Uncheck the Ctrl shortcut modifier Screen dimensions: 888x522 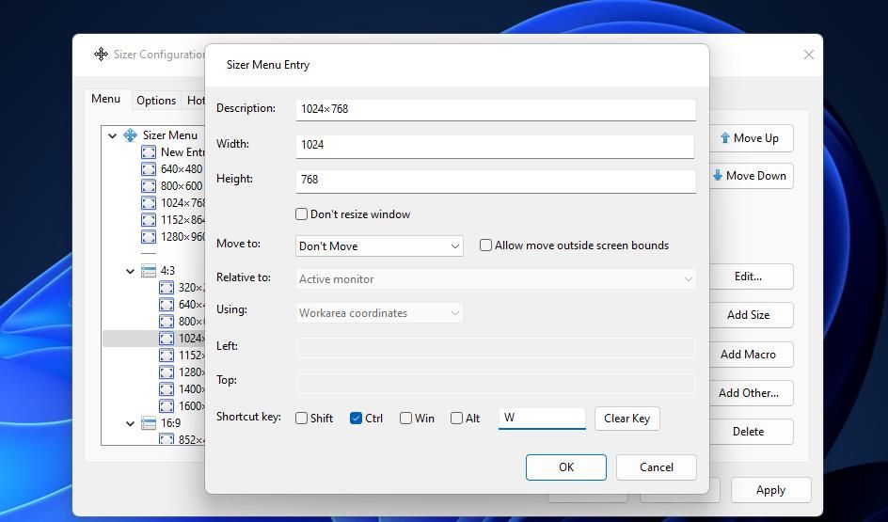click(x=356, y=419)
